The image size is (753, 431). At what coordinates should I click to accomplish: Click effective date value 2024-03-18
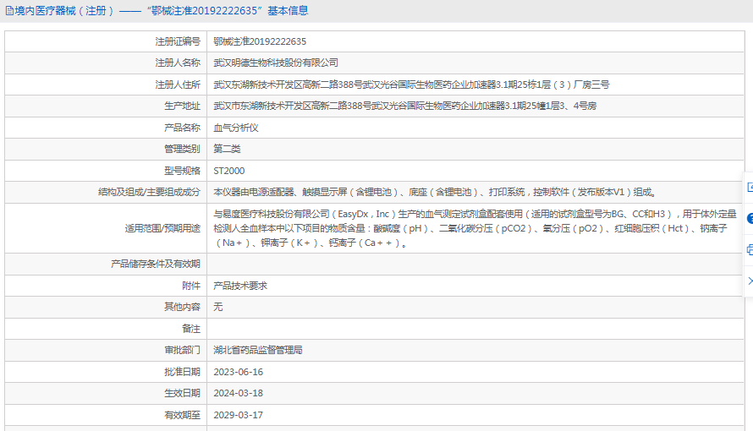pos(238,393)
